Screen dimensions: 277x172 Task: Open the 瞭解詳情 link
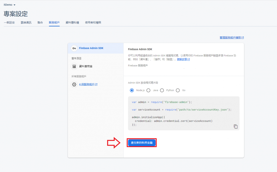coord(182,59)
